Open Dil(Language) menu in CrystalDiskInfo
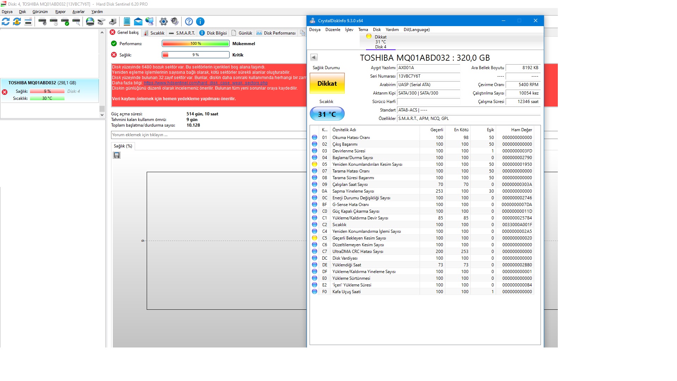Screen dimensions: 677x381 (x=417, y=30)
